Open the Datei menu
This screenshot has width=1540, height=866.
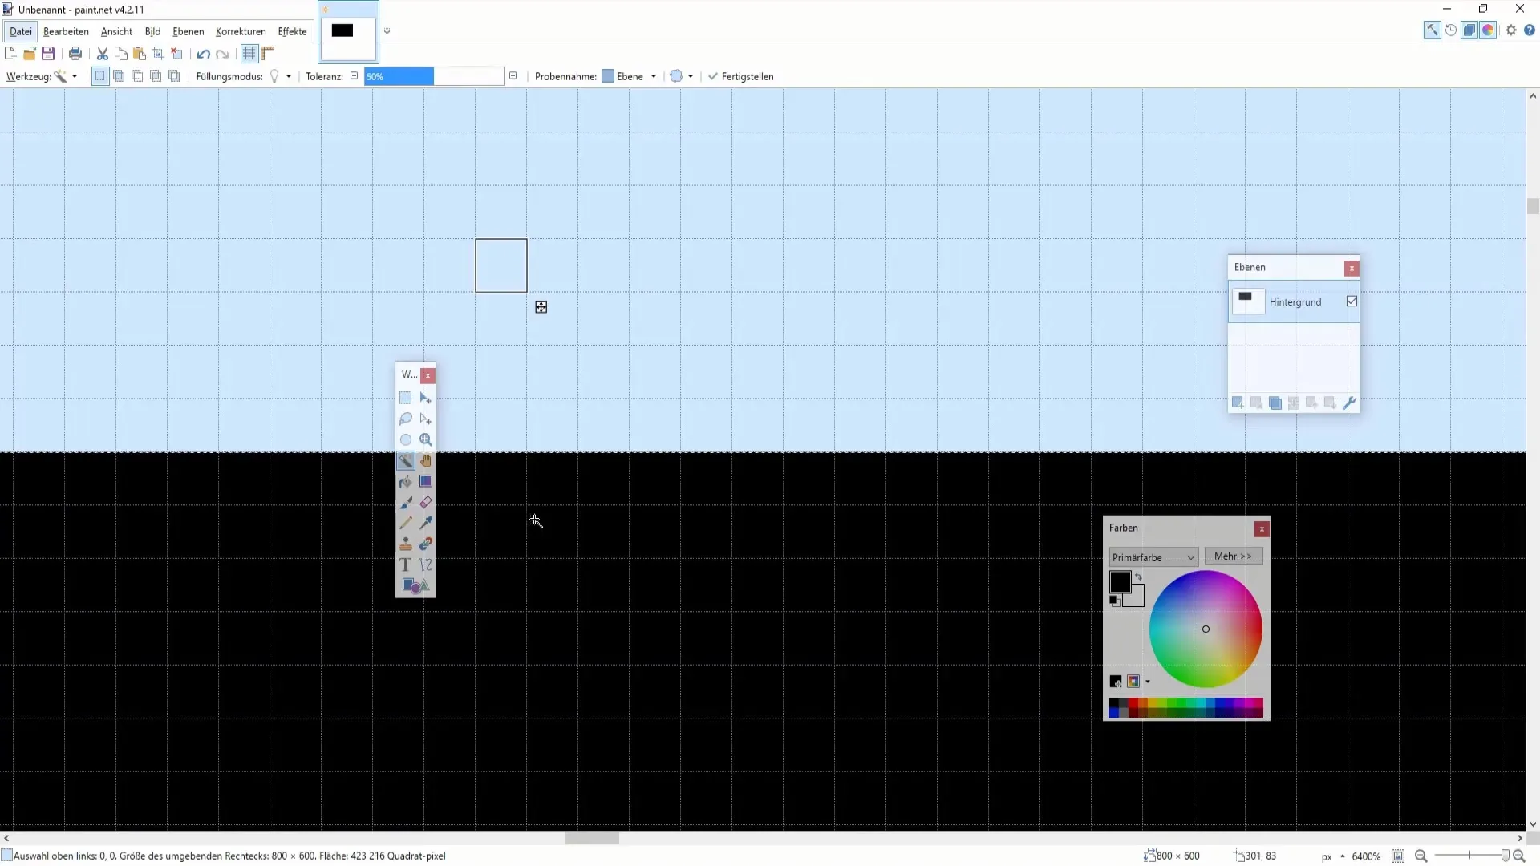pos(21,31)
